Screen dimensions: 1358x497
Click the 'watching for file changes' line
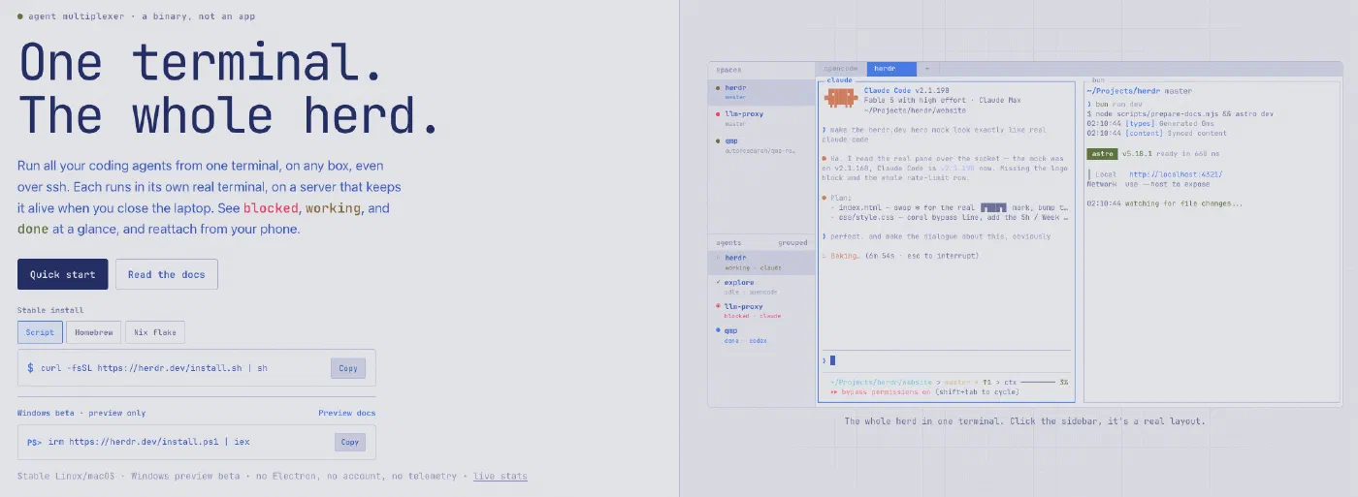click(1164, 203)
